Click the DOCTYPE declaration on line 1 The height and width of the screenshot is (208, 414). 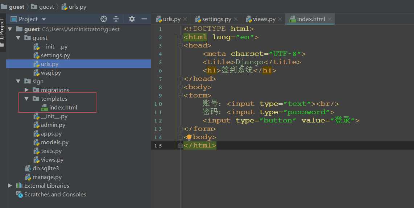[219, 29]
